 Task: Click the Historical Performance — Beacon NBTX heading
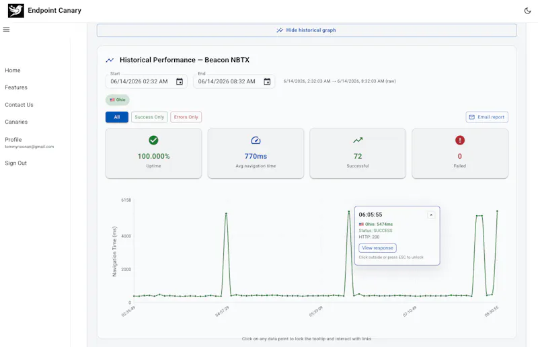184,60
